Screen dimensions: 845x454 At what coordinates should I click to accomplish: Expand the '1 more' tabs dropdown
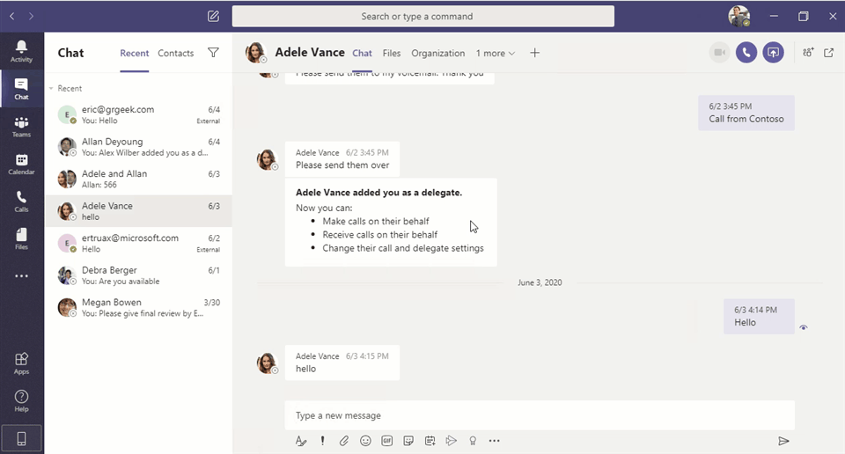496,53
